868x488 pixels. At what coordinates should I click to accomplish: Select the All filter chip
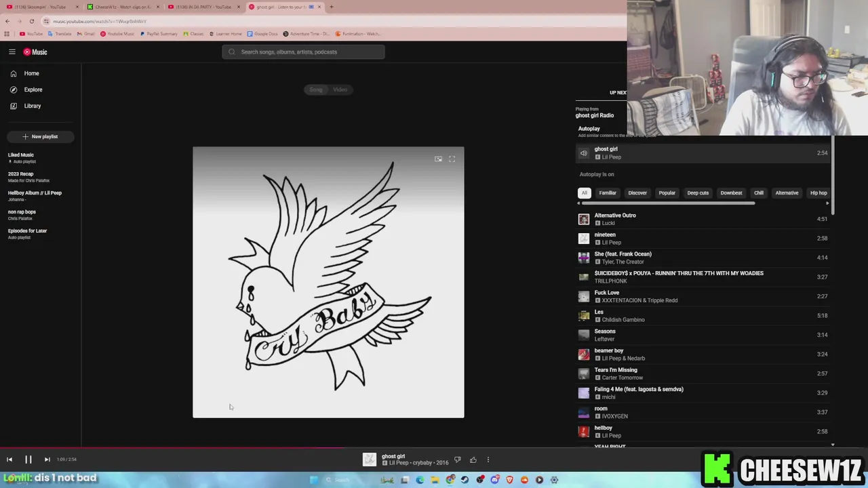coord(585,193)
